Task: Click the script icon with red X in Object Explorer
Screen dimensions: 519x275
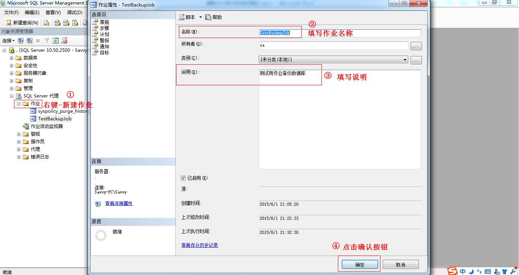Action: 64,40
